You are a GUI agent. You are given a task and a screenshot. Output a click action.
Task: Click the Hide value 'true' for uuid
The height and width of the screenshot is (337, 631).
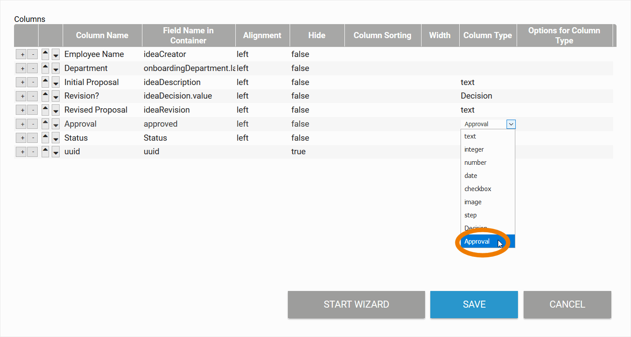pos(298,152)
